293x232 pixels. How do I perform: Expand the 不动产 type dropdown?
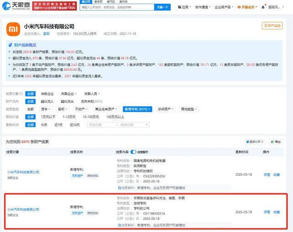point(81,109)
